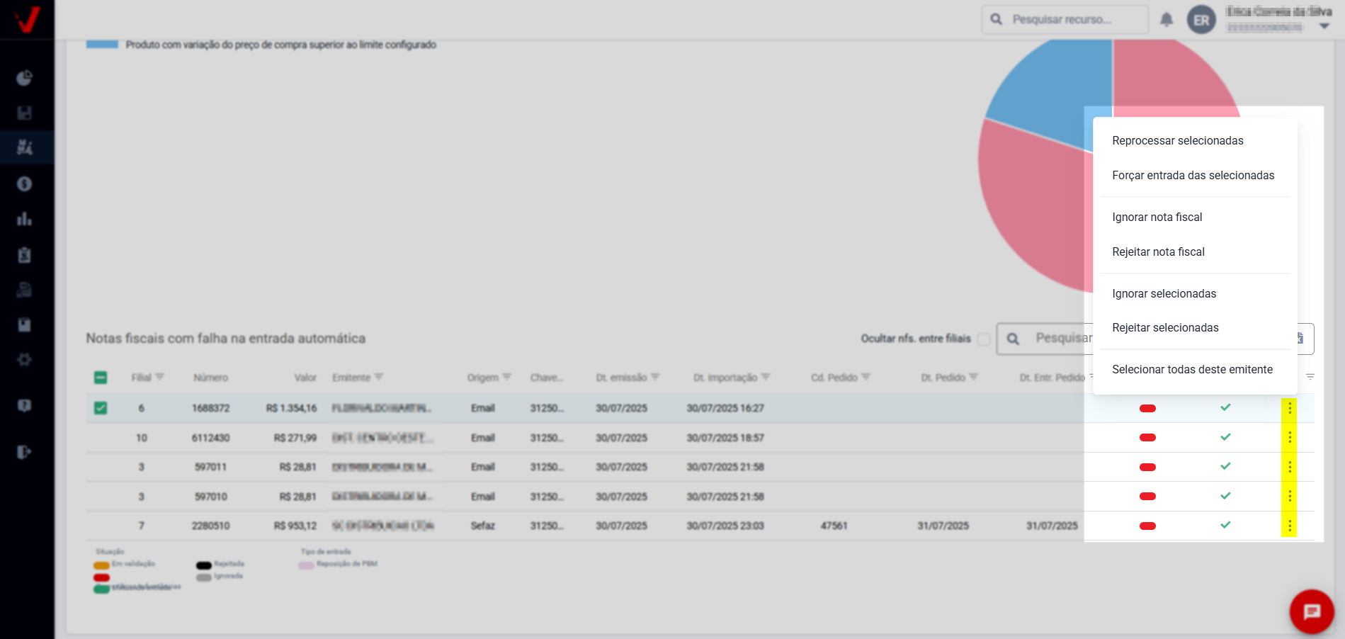The width and height of the screenshot is (1345, 639).
Task: Open the book sidebar section
Action: click(25, 324)
